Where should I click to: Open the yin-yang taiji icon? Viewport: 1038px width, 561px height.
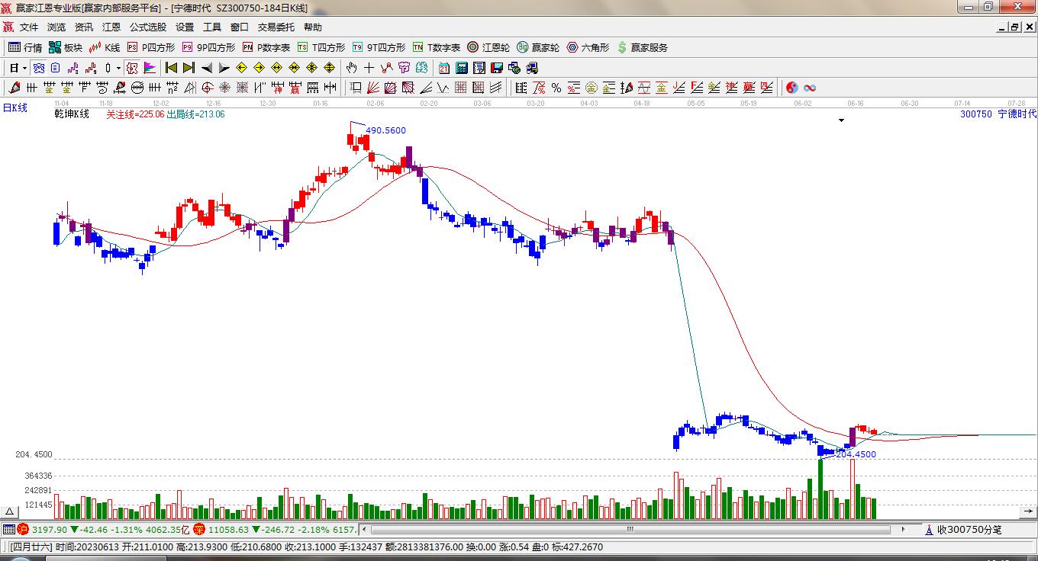[x=792, y=88]
